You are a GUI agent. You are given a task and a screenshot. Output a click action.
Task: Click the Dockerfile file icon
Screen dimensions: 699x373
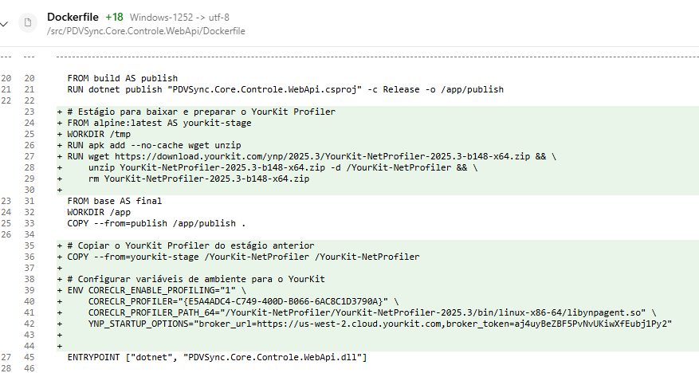tap(28, 23)
